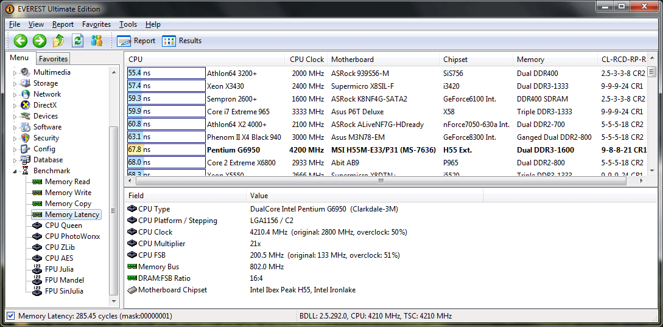Click the Memory Read RAM icon
Screen dimensions: 663x327
click(38, 182)
